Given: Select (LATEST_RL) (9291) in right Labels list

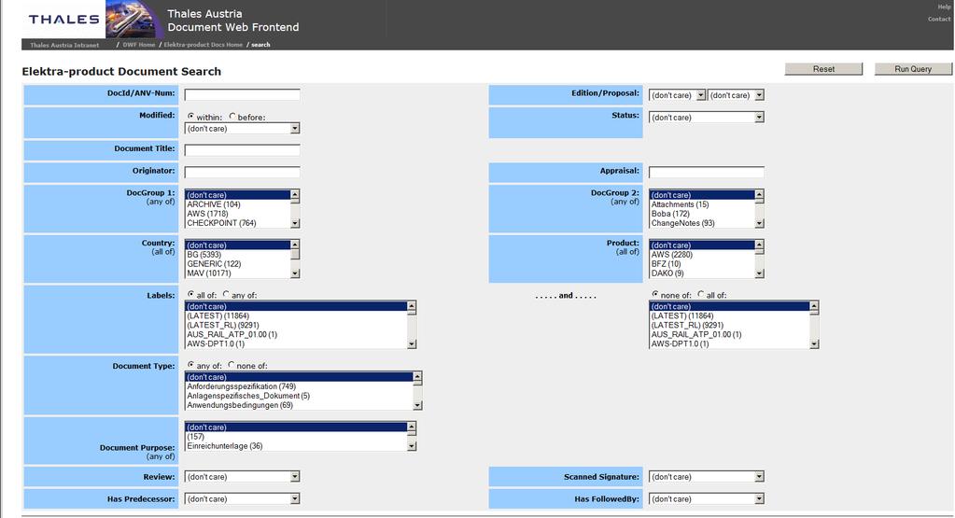Looking at the screenshot, I should (729, 325).
